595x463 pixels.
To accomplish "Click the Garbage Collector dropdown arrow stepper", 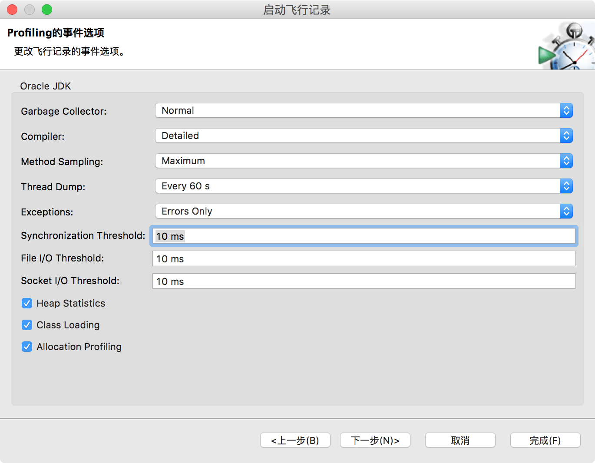I will pyautogui.click(x=566, y=111).
